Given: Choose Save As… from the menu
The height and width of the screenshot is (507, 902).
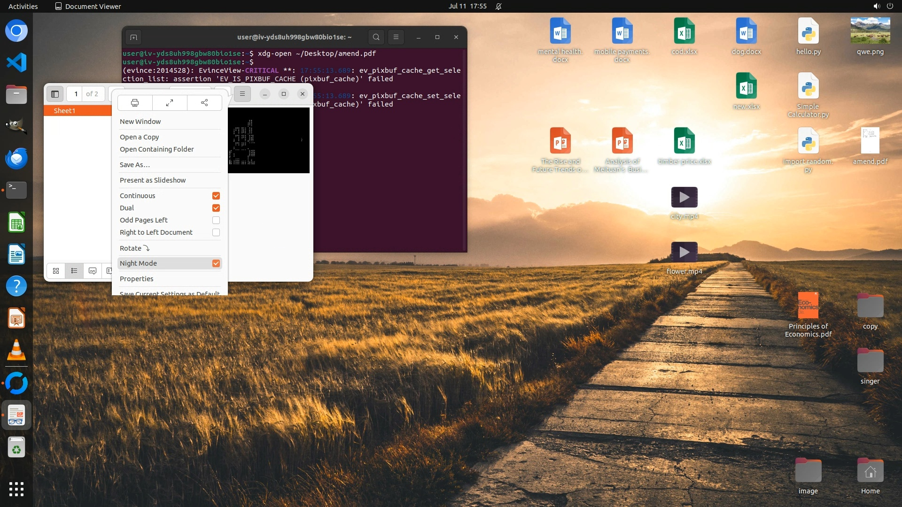Looking at the screenshot, I should (135, 165).
